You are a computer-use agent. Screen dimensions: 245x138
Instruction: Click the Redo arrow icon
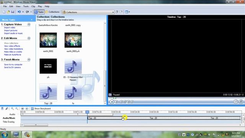[x=27, y=12]
